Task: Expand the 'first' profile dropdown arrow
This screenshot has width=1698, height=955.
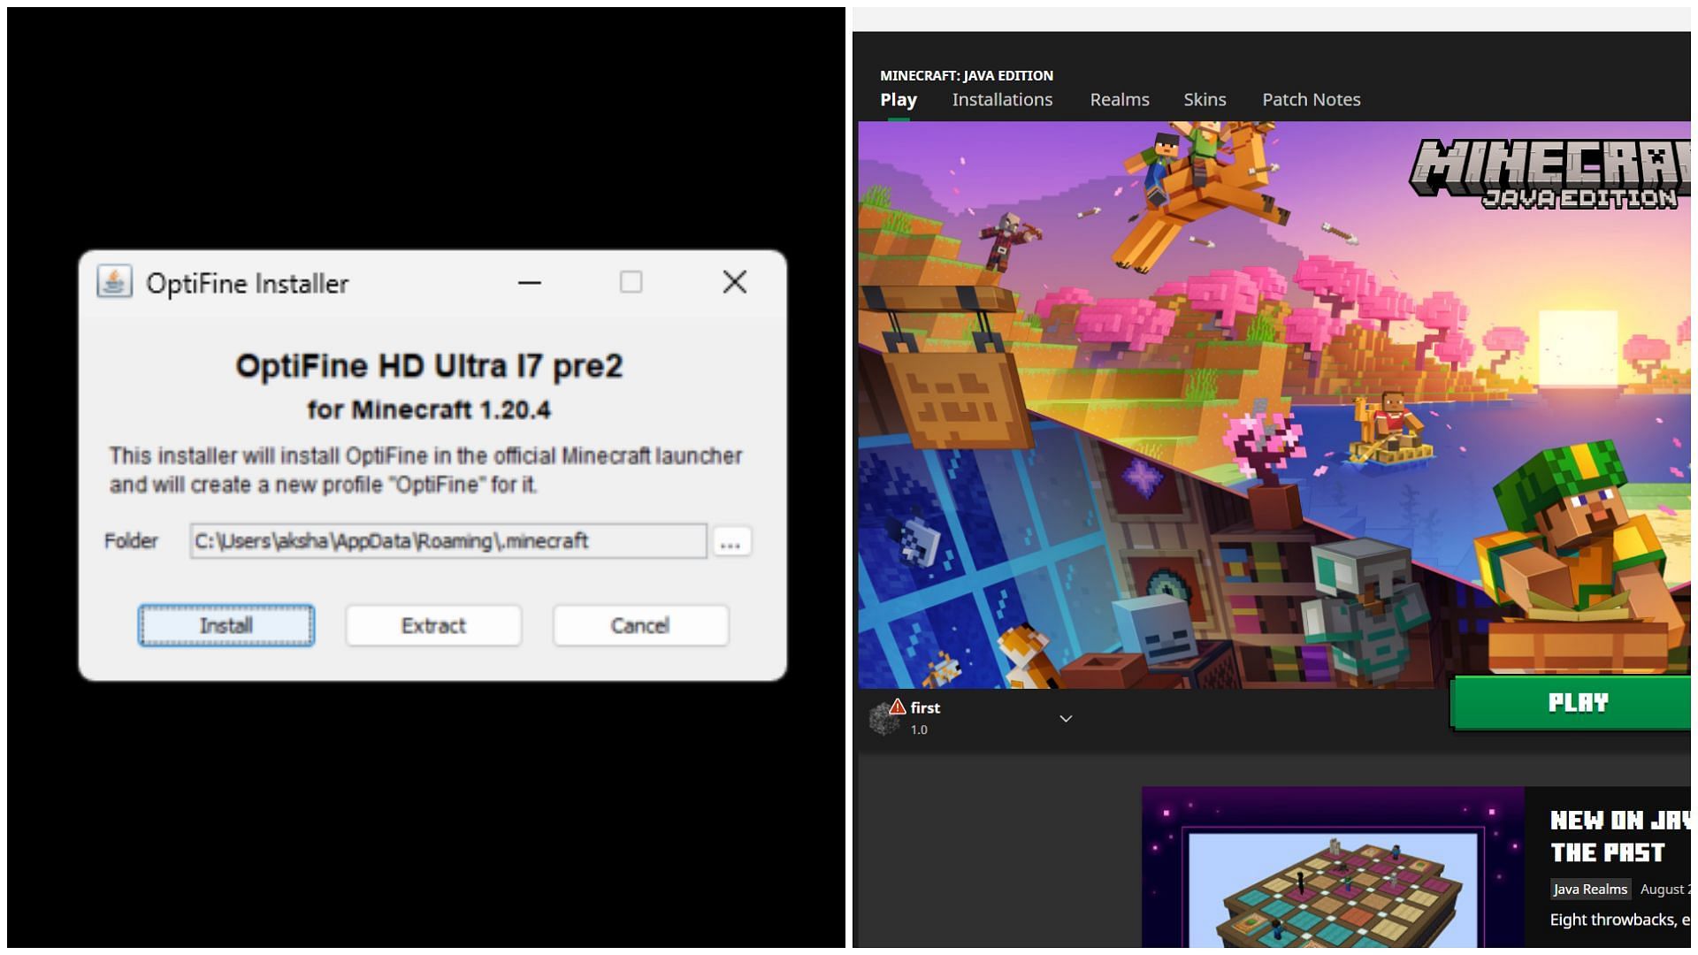Action: [x=1062, y=717]
